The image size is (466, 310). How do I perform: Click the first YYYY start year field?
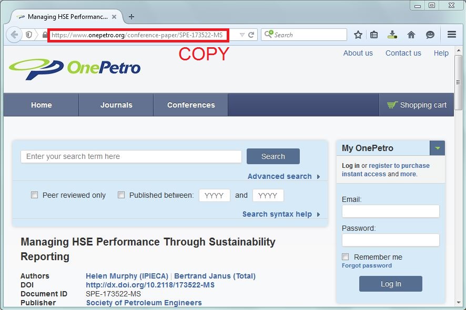214,195
